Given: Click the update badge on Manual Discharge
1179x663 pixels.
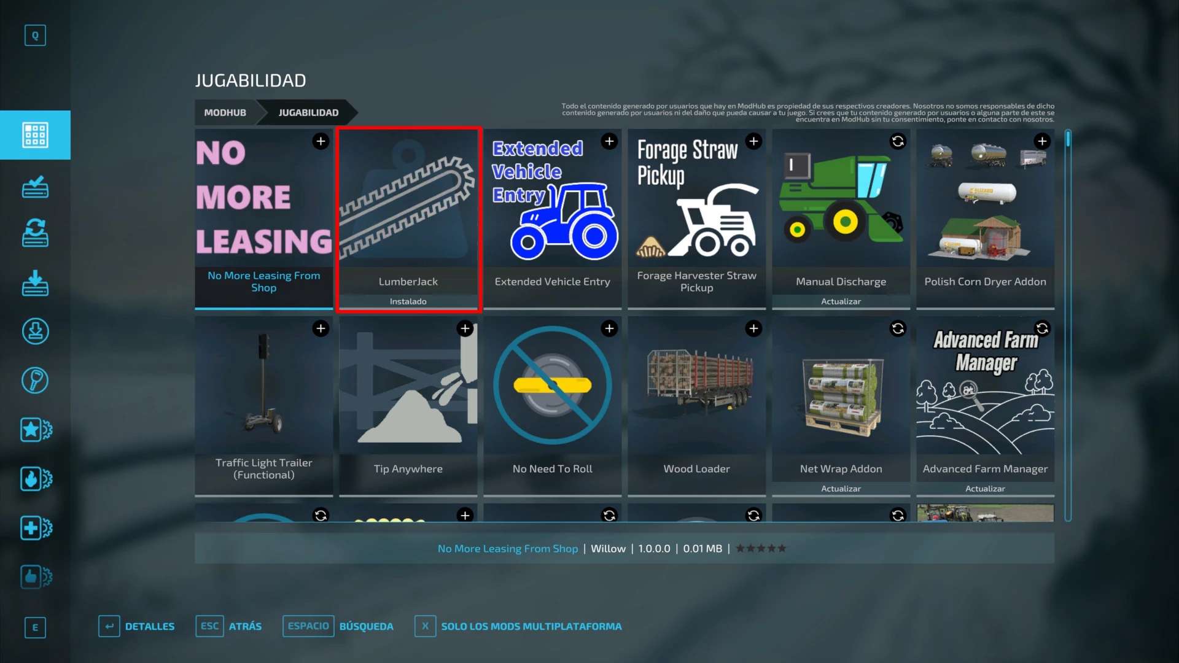Looking at the screenshot, I should tap(898, 141).
